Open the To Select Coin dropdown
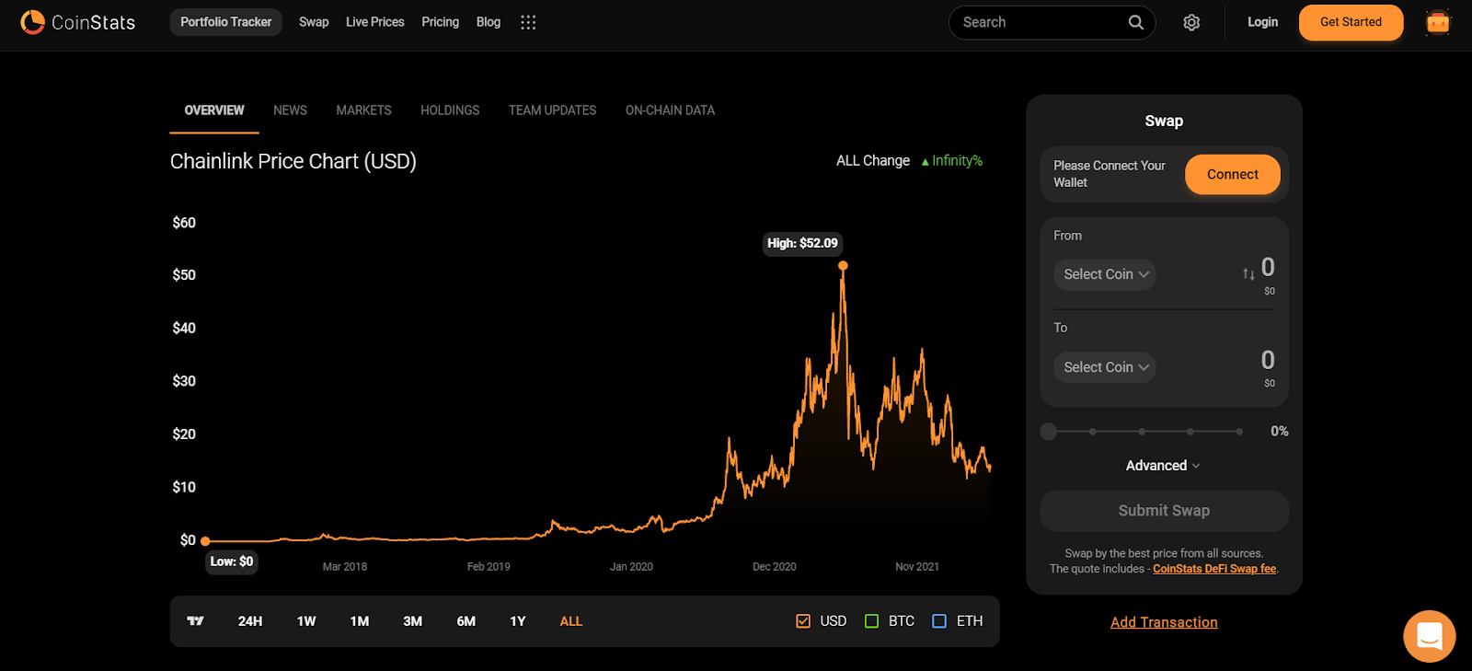Image resolution: width=1472 pixels, height=671 pixels. coord(1105,367)
